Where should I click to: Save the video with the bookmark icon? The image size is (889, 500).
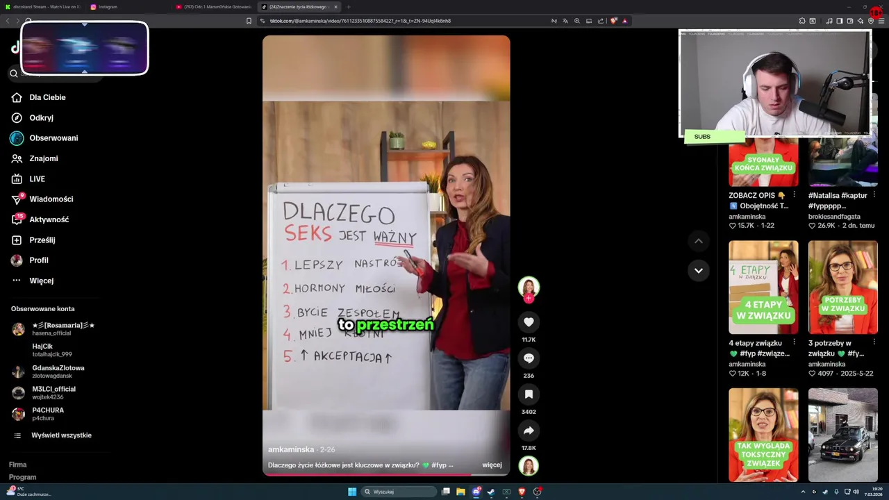(x=529, y=394)
